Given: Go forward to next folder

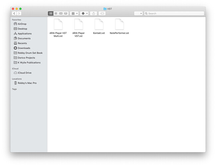Looking at the screenshot, I should pyautogui.click(x=19, y=13).
